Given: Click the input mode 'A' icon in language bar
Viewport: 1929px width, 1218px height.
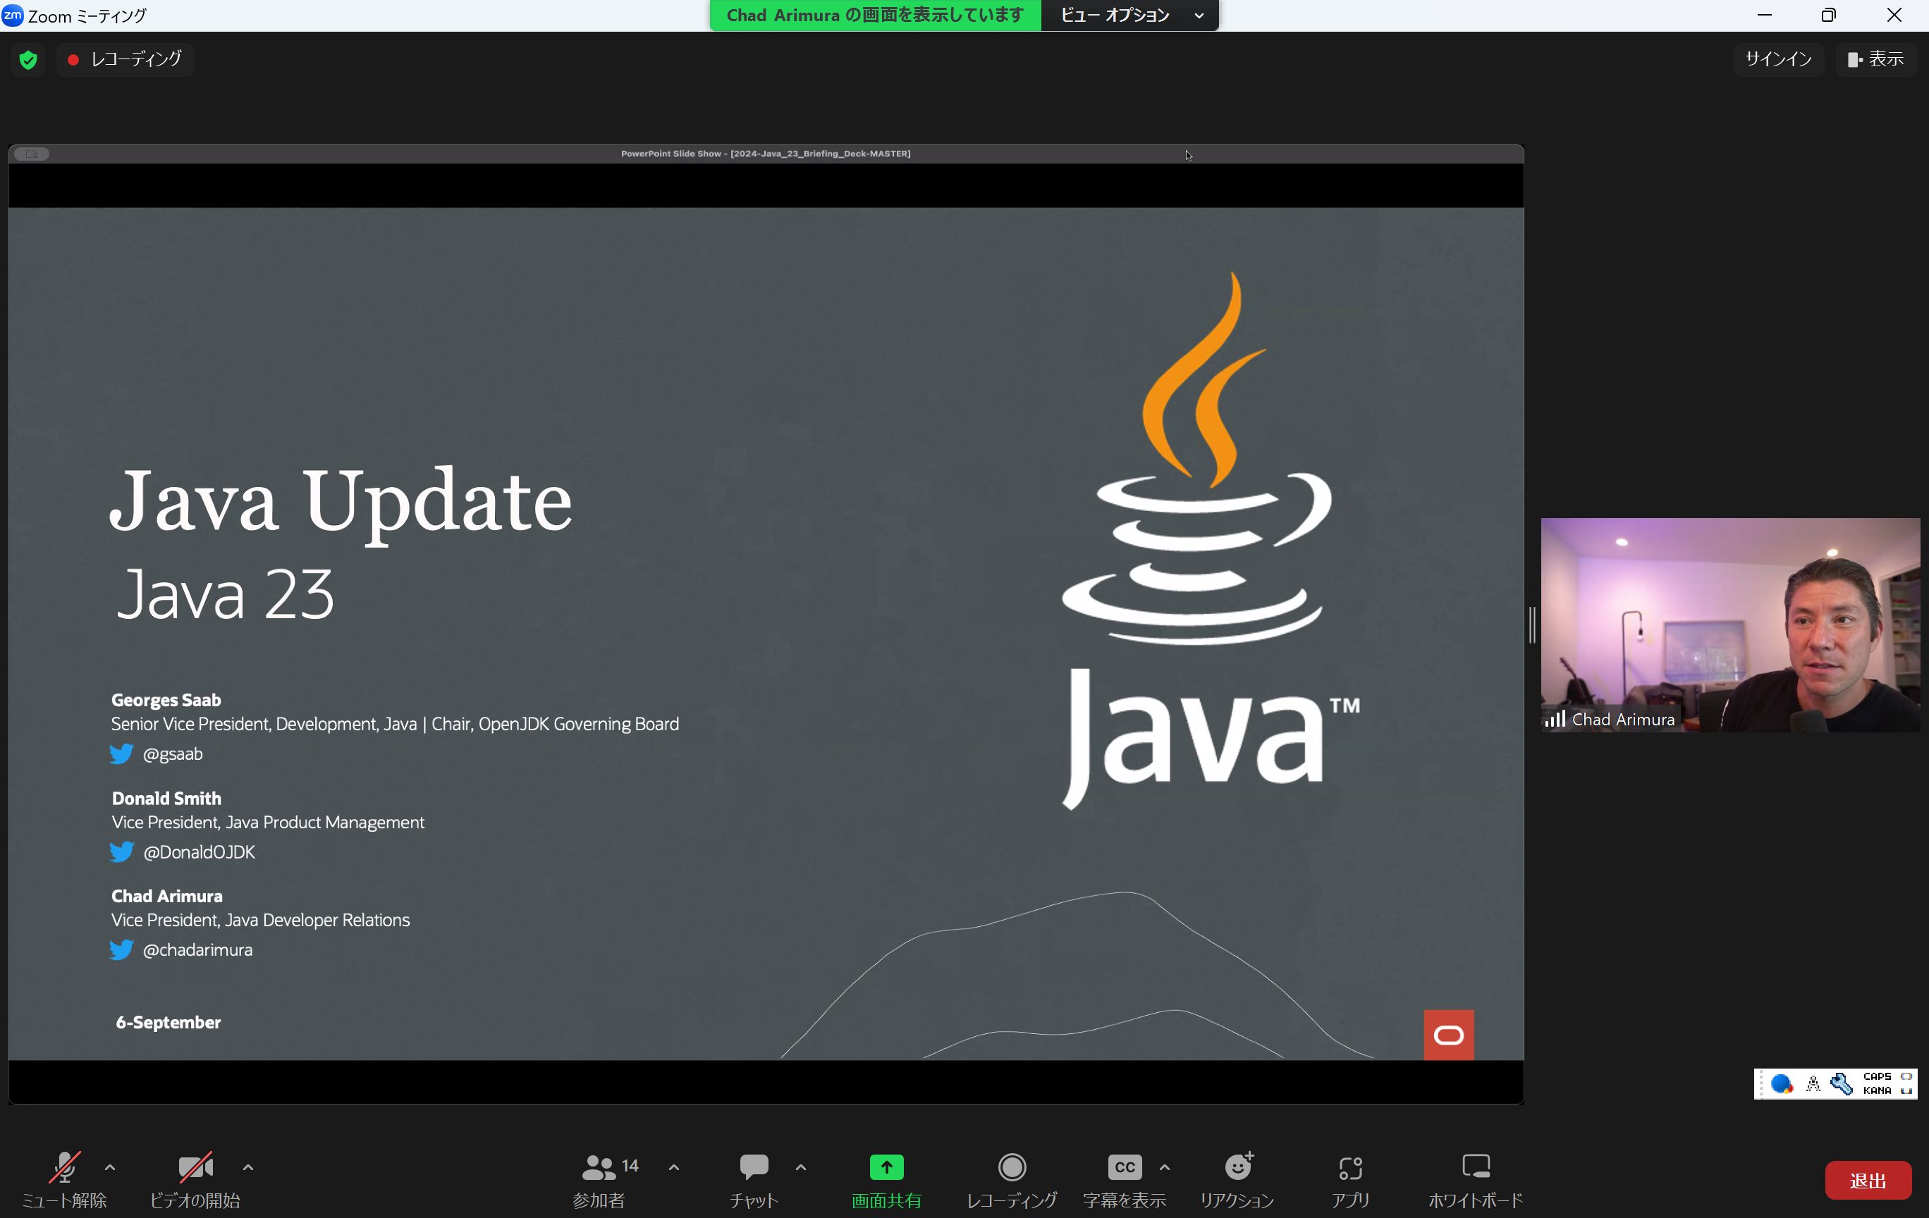Looking at the screenshot, I should (1813, 1084).
